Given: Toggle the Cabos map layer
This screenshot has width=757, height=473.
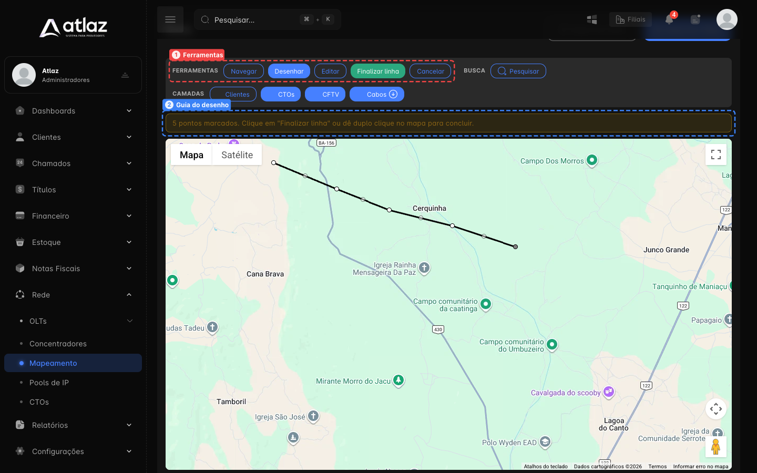Looking at the screenshot, I should point(377,94).
